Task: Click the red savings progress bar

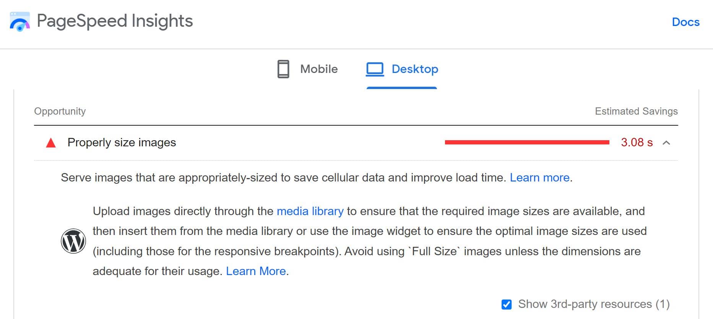Action: click(527, 142)
